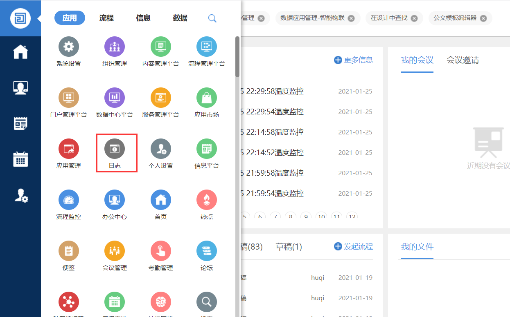Image resolution: width=510 pixels, height=317 pixels.
Task: Open 数据中心平台 app
Action: point(115,103)
